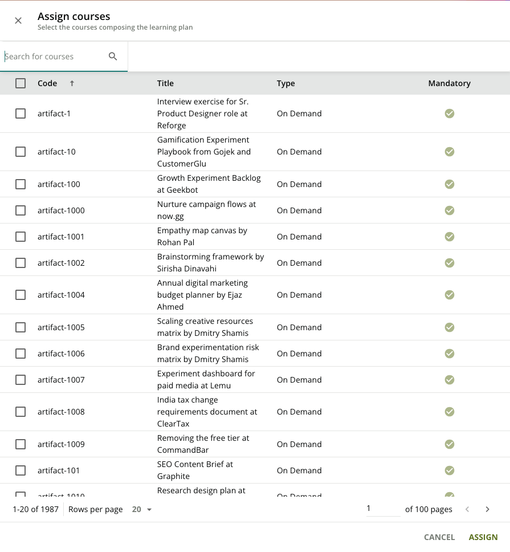Click the page number input field
Screen dimensions: 510x552
(x=383, y=509)
